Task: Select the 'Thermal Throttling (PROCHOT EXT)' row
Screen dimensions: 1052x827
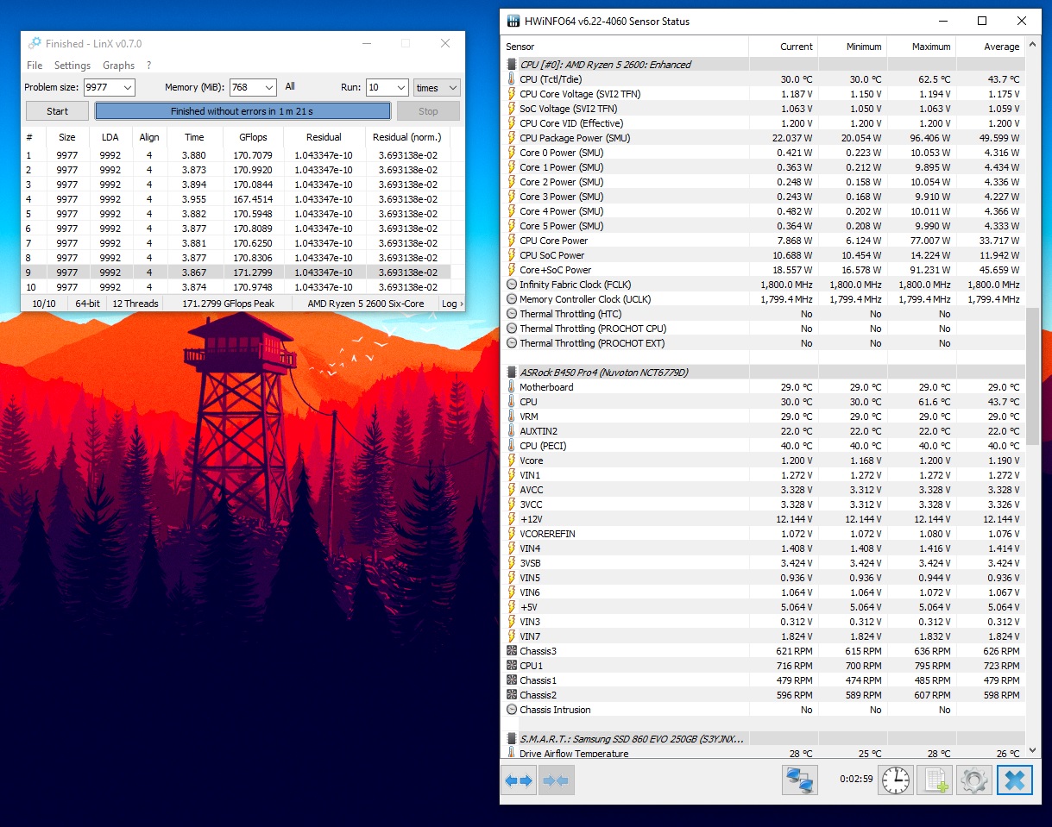Action: [x=763, y=343]
